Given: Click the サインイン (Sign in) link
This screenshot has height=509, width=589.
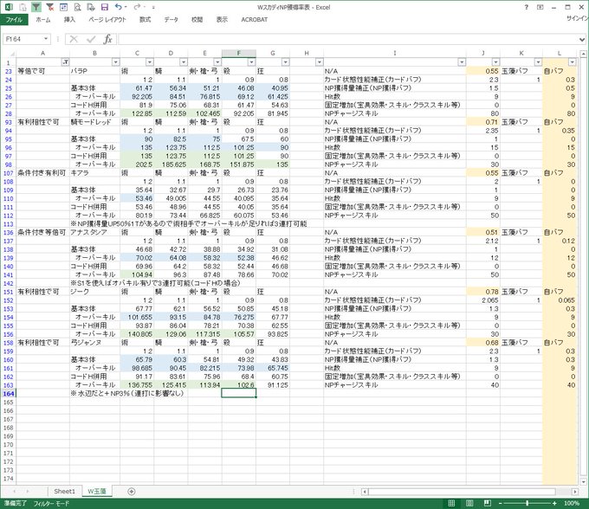Looking at the screenshot, I should click(578, 18).
